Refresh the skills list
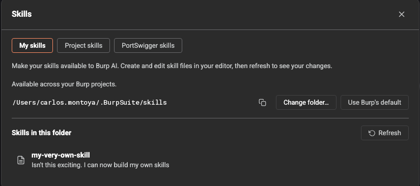Image resolution: width=420 pixels, height=186 pixels. pyautogui.click(x=385, y=133)
